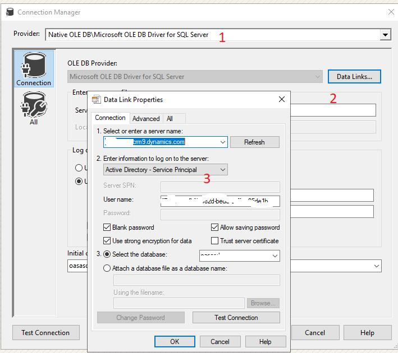Expand the server name combo box
Viewport: 398px width, 353px height.
(223, 142)
